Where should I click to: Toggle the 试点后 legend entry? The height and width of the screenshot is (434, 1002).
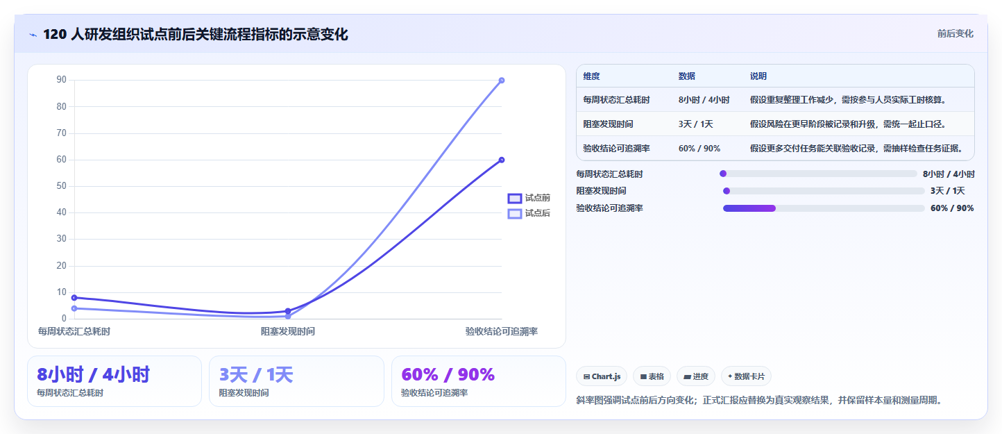[529, 213]
